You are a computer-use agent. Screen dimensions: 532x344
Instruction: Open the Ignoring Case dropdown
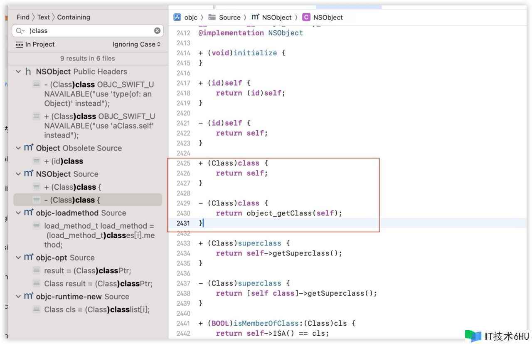click(136, 45)
